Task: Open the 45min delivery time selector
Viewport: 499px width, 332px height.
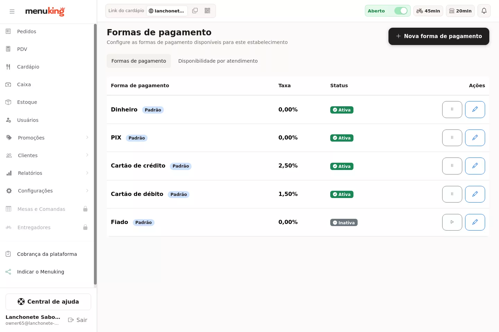Action: [x=428, y=11]
